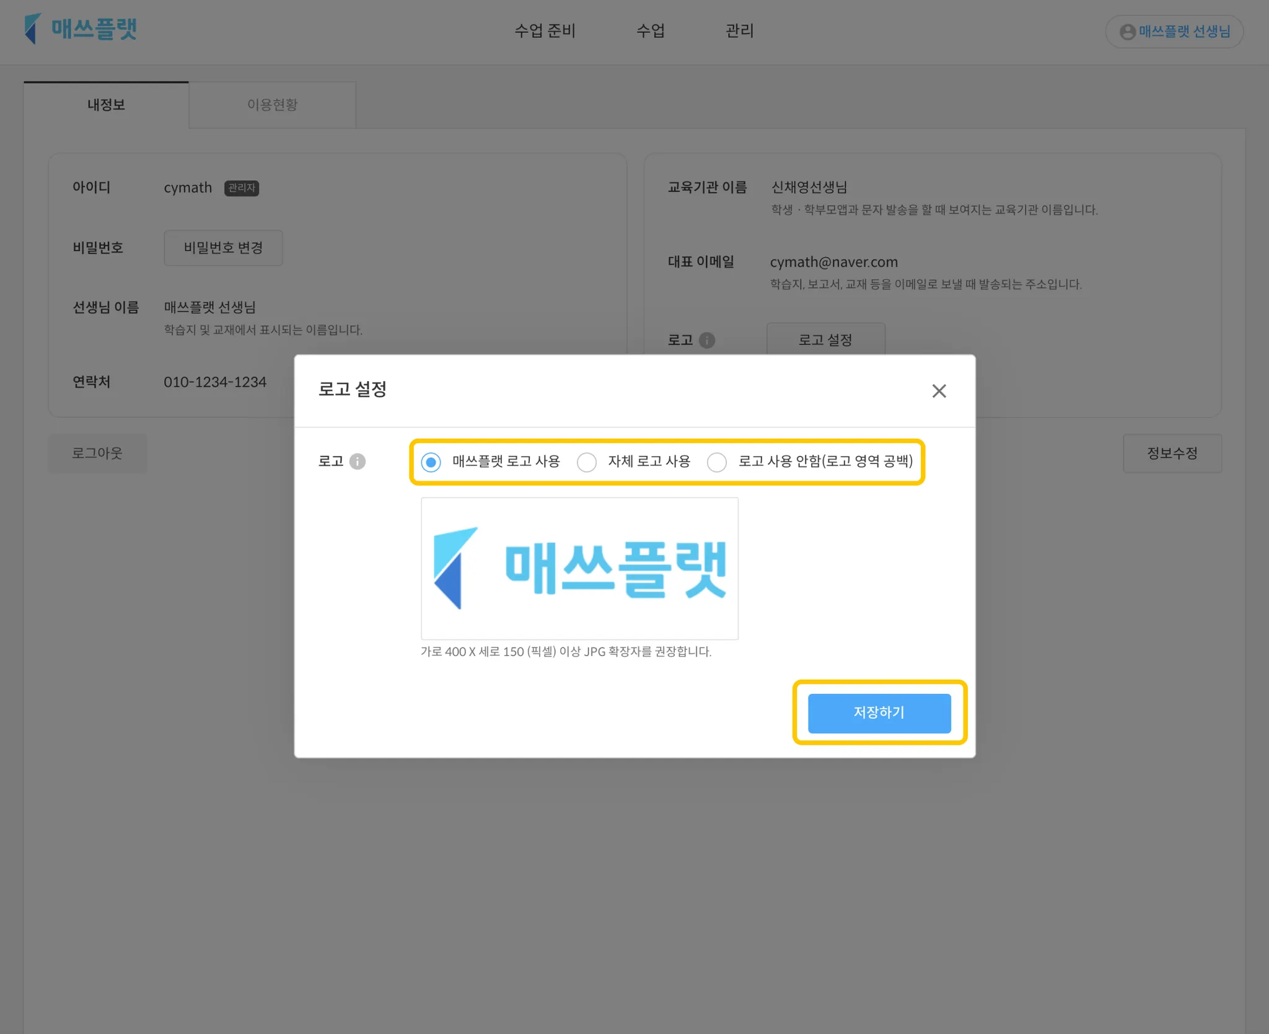The width and height of the screenshot is (1269, 1034).
Task: Click the 매쓰플랫 logo preview image
Action: click(x=579, y=568)
